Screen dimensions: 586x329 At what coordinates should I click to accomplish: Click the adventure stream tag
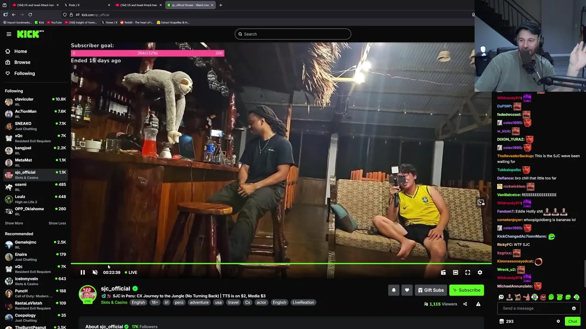[x=199, y=302]
